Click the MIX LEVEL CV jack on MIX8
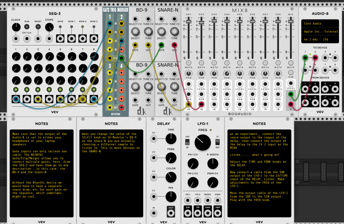The image size is (344, 224). [291, 83]
